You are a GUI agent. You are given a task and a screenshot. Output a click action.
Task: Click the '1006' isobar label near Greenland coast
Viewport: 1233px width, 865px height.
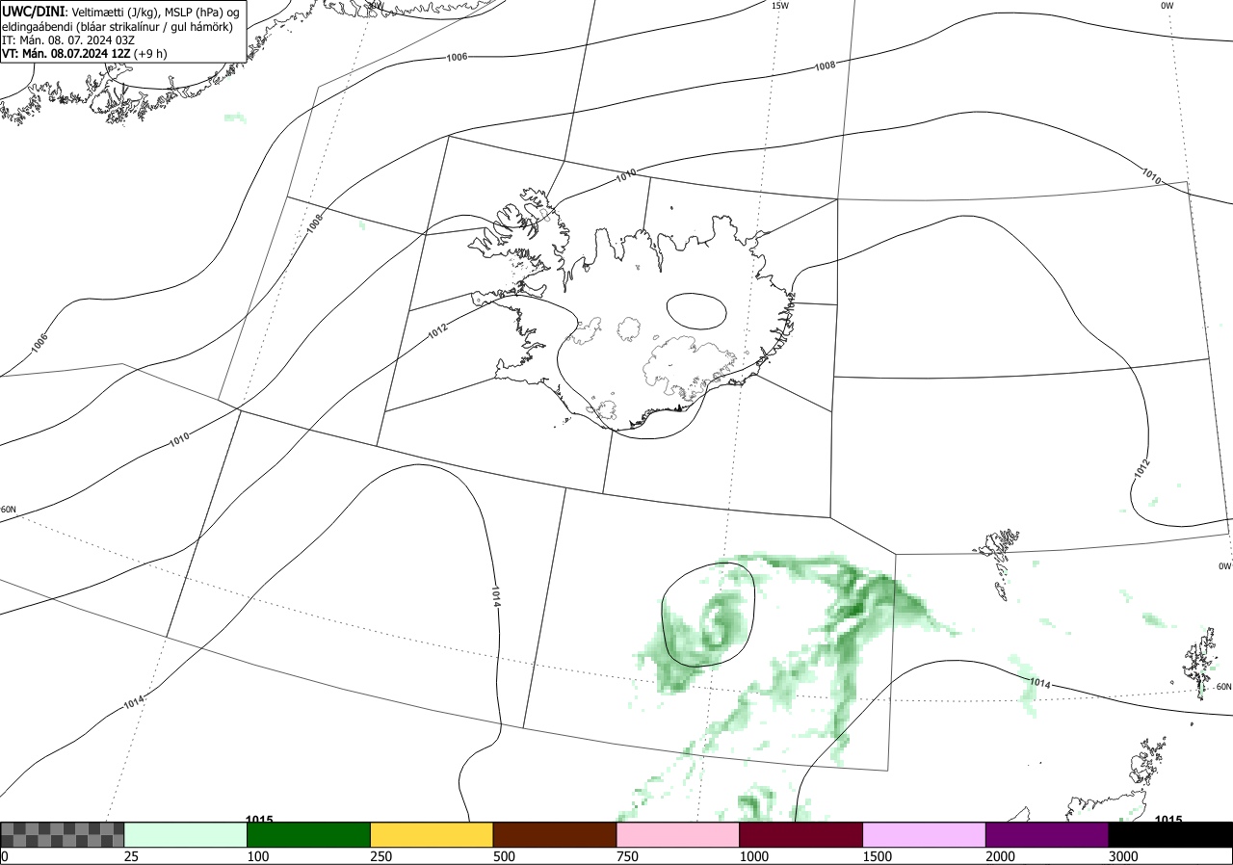point(457,57)
